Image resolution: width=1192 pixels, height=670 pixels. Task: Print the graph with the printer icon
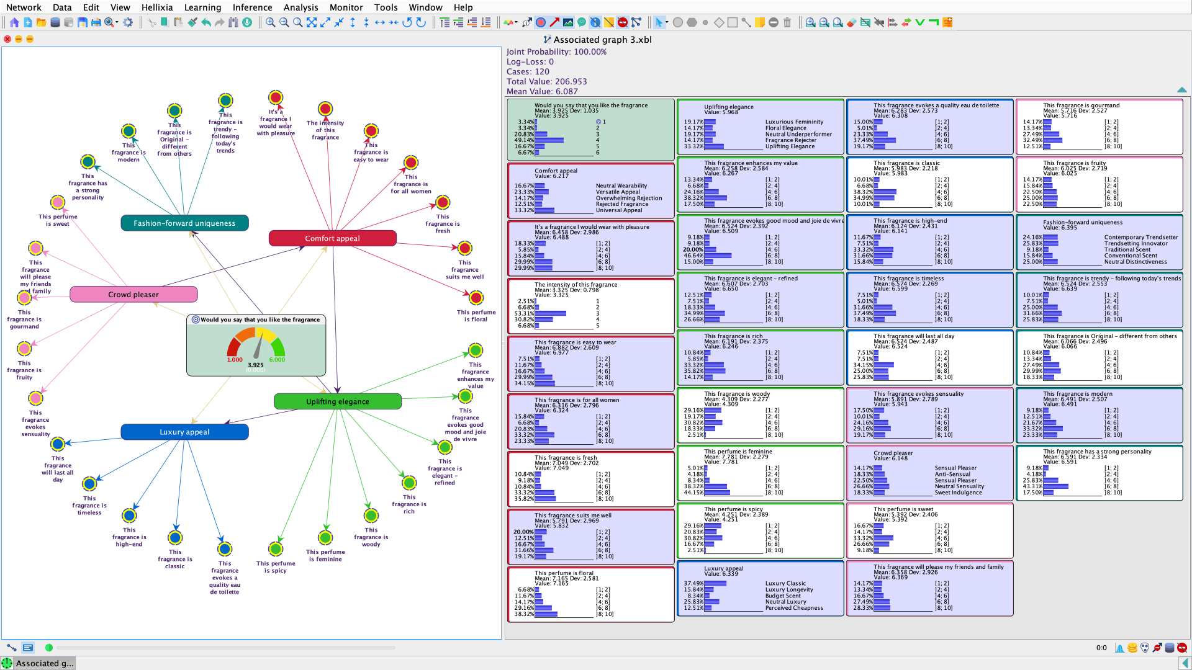point(96,22)
